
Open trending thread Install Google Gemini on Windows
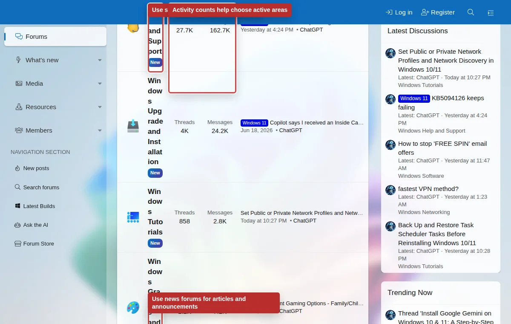coord(446,318)
